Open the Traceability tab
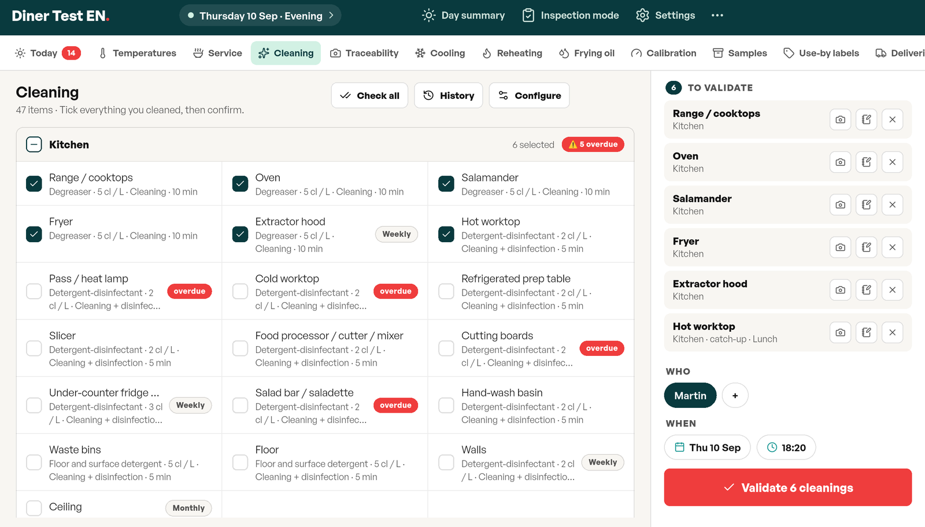The width and height of the screenshot is (925, 527). coord(364,53)
